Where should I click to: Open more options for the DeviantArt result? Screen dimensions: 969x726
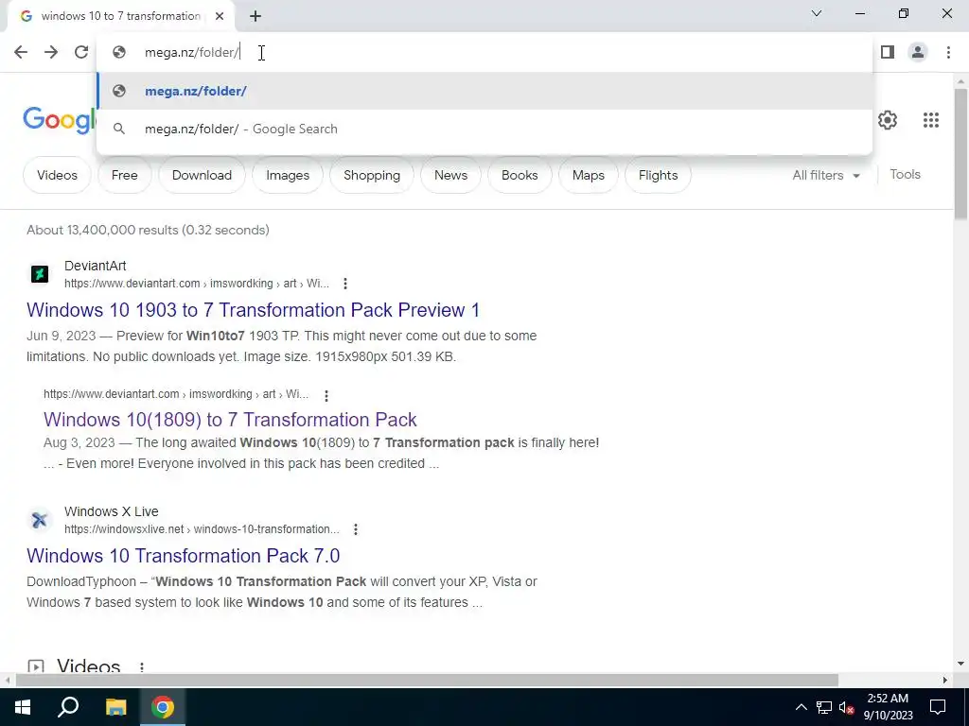pos(344,284)
